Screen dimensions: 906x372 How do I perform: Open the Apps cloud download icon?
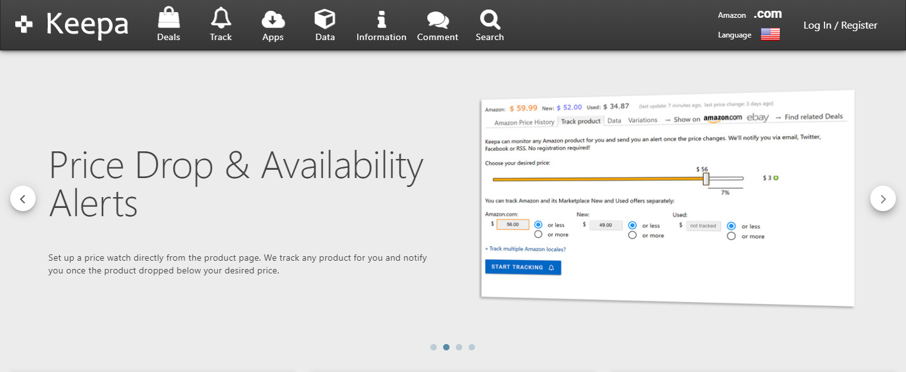pos(273,19)
